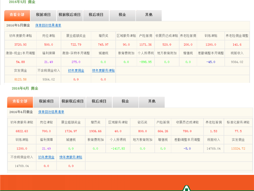Switch to 税前税后项目 tab for June 2016
Screen dimensions: 254x191
(x=72, y=101)
